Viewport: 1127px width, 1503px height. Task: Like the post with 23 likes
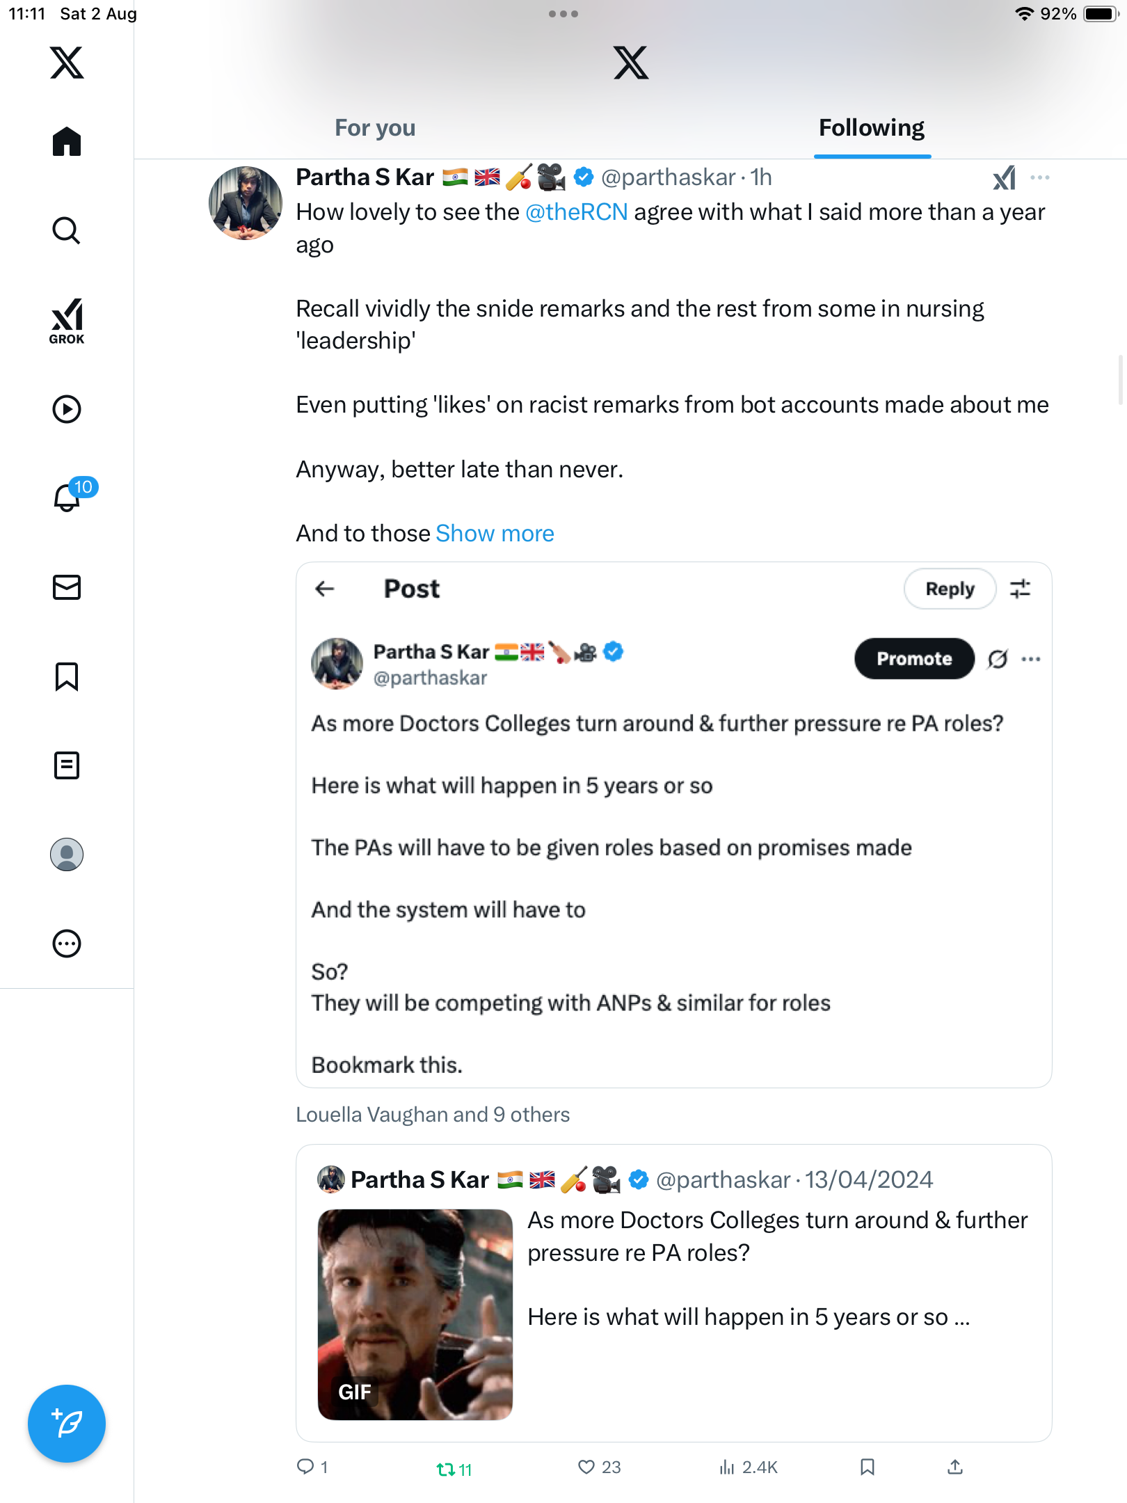[586, 1467]
